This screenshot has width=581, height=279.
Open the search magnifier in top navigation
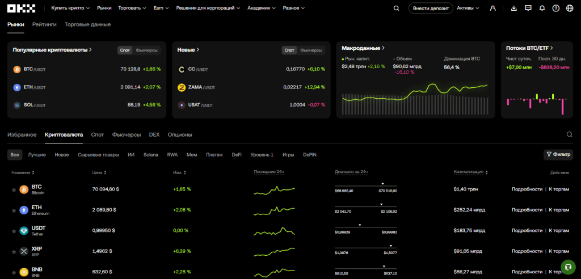[397, 8]
